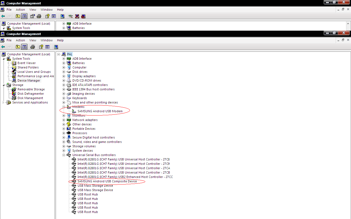Click the PAL computer icon in device tree
351x219 pixels.
64,54
